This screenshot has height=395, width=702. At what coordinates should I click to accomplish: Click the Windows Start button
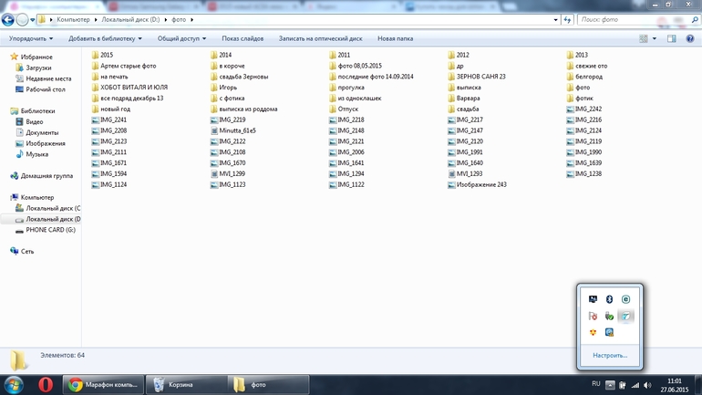coord(15,384)
